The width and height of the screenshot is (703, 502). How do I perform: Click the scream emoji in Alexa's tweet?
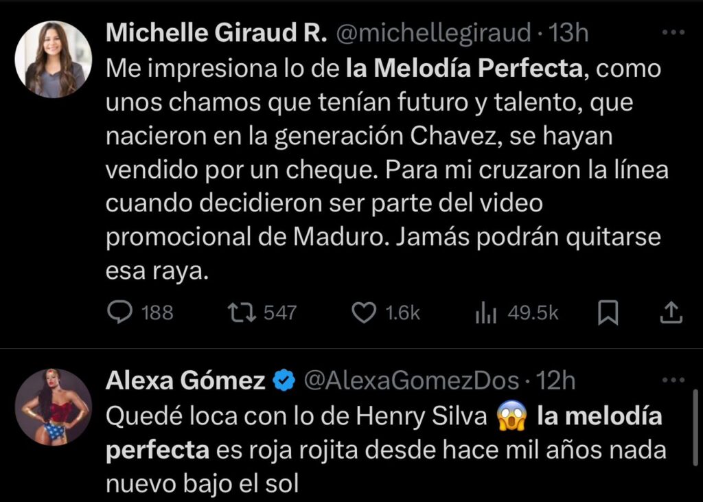(511, 416)
